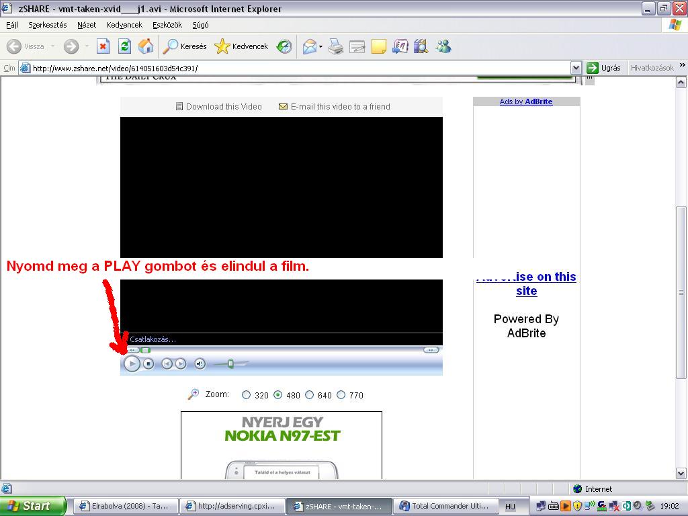Open Keresés search in toolbar
Screen dimensions: 688x516
click(185, 46)
